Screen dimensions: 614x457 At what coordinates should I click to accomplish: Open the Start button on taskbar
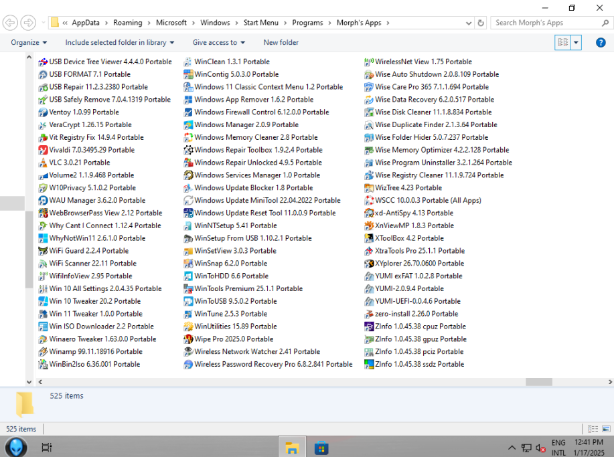point(16,447)
